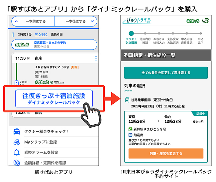Click the bell alarm icon
This screenshot has width=216, height=182.
pyautogui.click(x=17, y=152)
